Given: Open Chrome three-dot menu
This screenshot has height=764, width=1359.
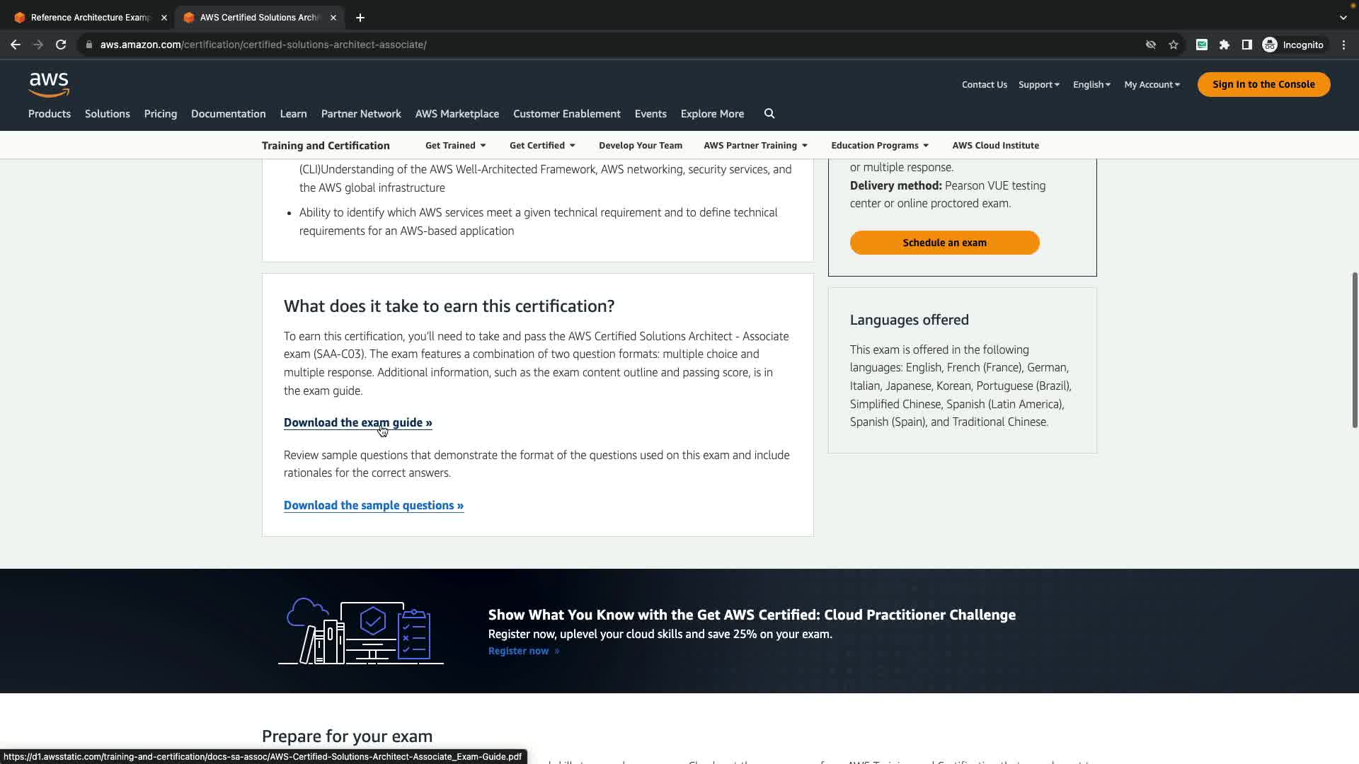Looking at the screenshot, I should click(x=1343, y=45).
